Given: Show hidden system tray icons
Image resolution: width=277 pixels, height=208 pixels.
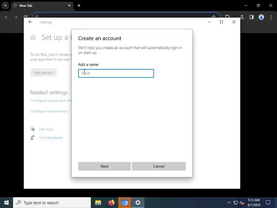Looking at the screenshot, I should [229, 203].
